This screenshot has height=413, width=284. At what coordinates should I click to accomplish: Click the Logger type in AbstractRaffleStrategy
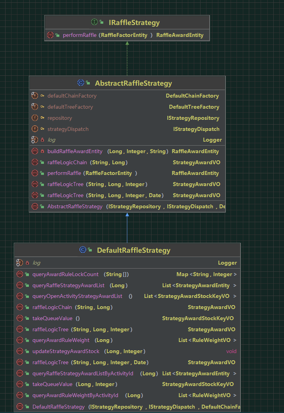(212, 140)
